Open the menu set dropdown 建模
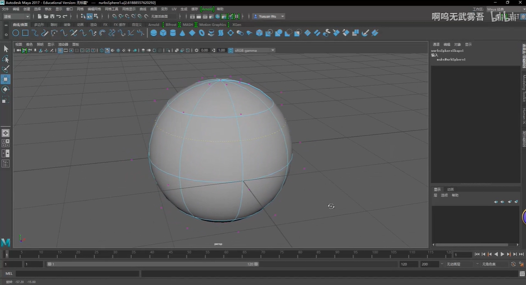This screenshot has width=526, height=285. click(17, 16)
